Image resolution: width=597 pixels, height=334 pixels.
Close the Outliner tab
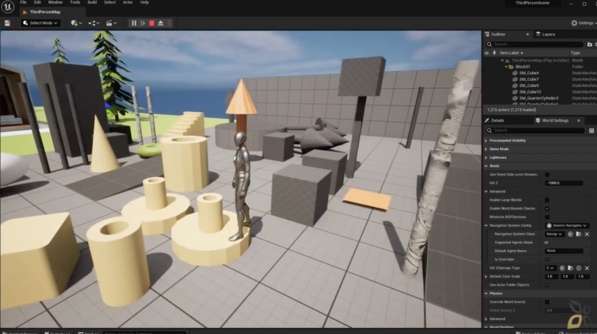click(527, 34)
